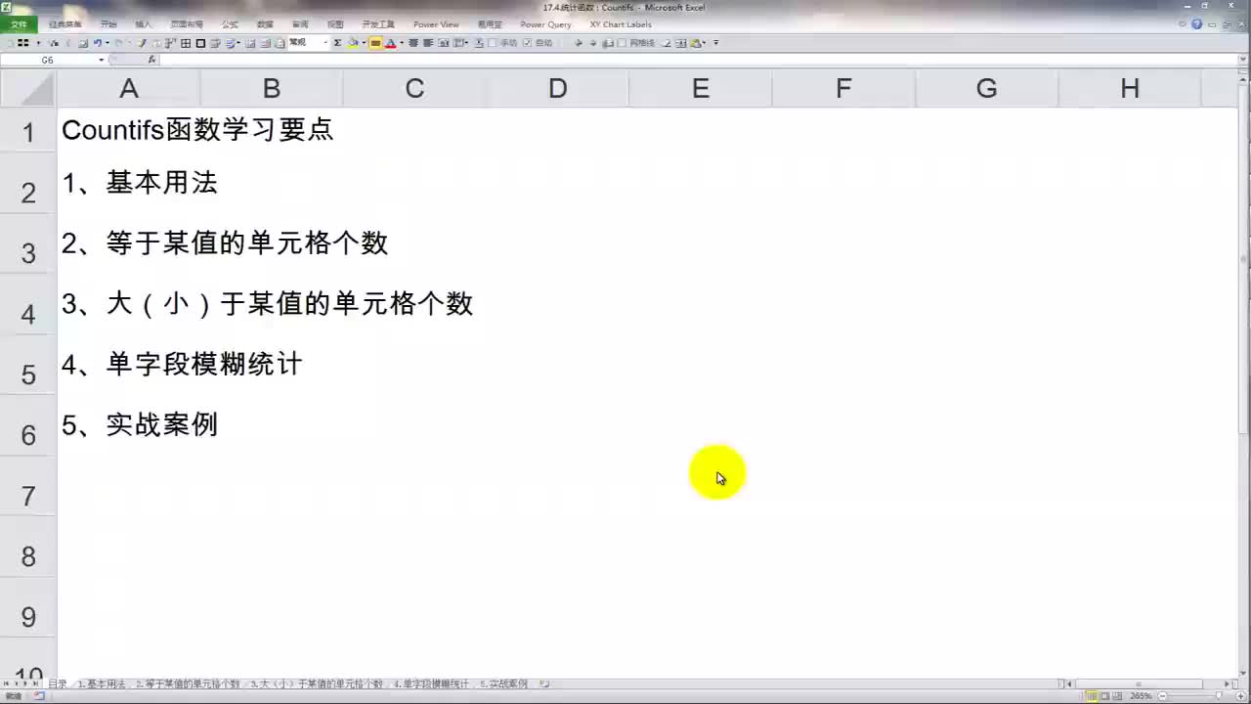
Task: Click the AutoSum sigma icon
Action: 337,43
